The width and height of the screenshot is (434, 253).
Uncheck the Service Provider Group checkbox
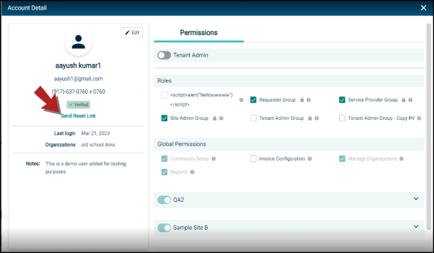(342, 100)
